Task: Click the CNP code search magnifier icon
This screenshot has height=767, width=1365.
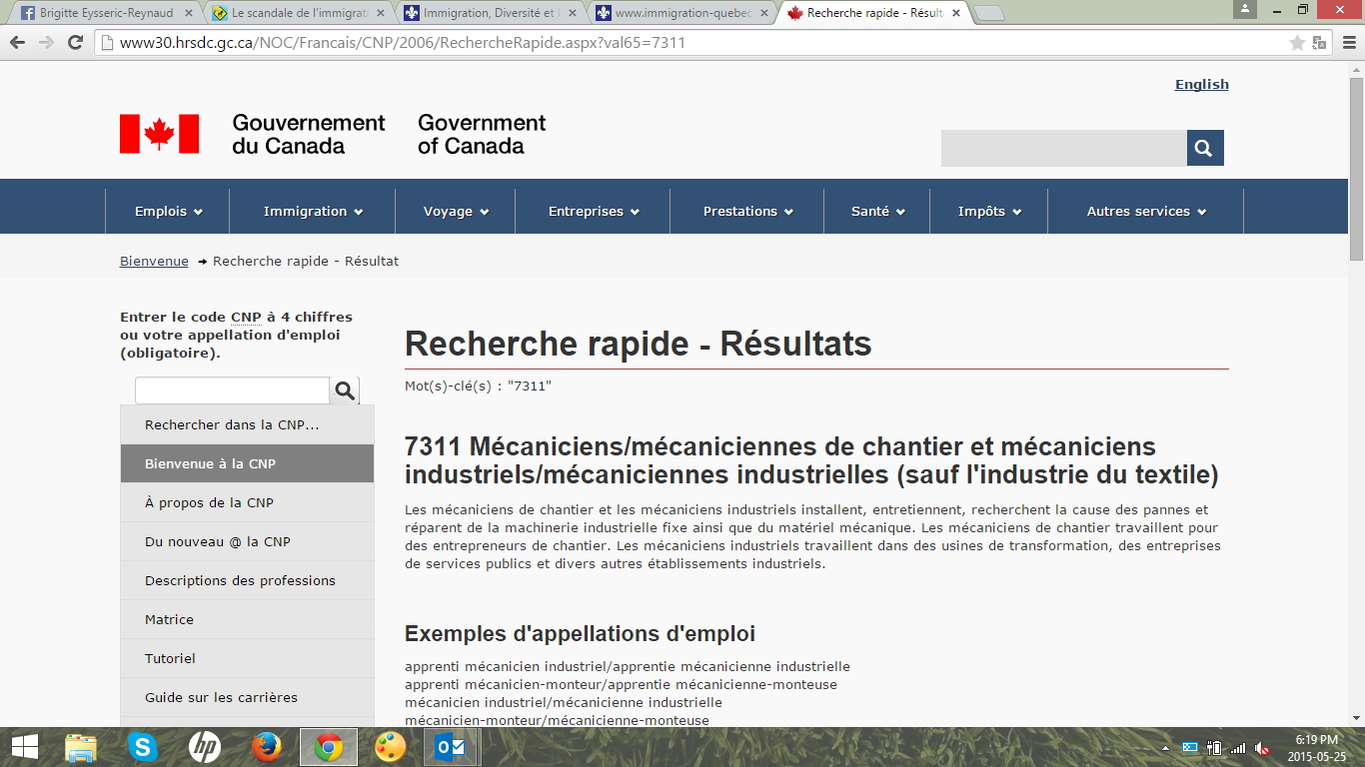Action: (x=345, y=390)
